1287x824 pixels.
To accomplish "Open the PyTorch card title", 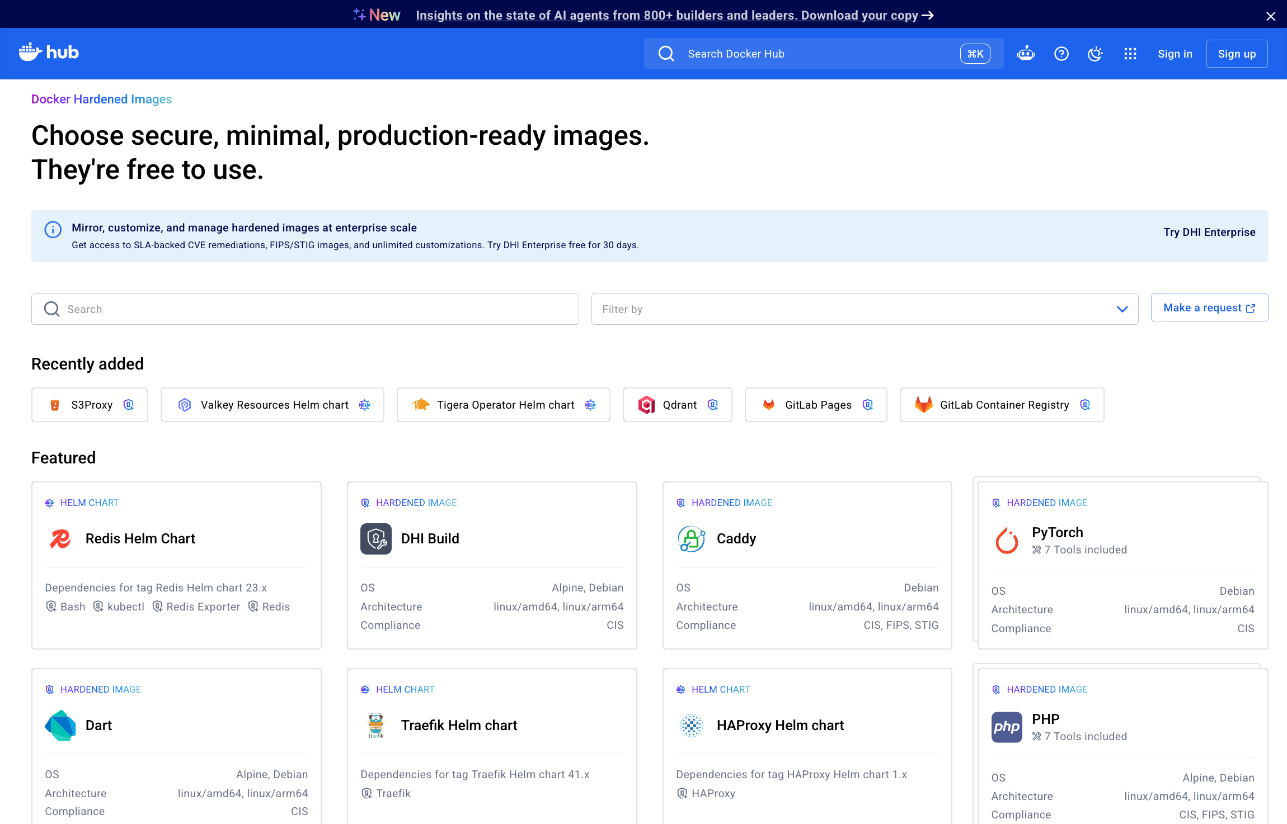I will click(x=1058, y=532).
